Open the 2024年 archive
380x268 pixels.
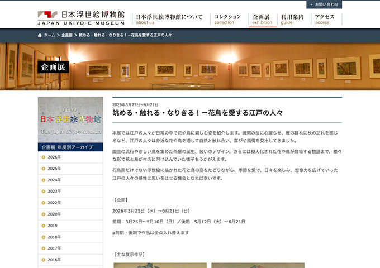(70, 180)
